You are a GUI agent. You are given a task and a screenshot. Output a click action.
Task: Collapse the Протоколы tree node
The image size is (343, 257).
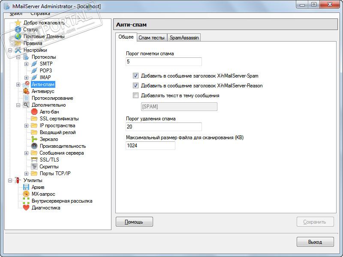[18, 57]
